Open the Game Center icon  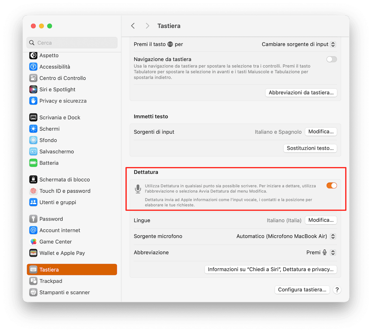(33, 242)
